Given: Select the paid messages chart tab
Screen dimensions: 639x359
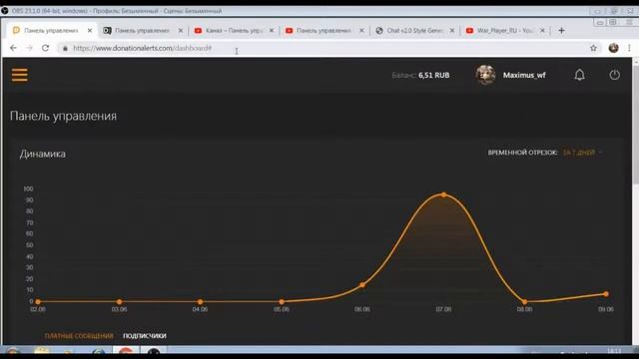Looking at the screenshot, I should click(79, 336).
